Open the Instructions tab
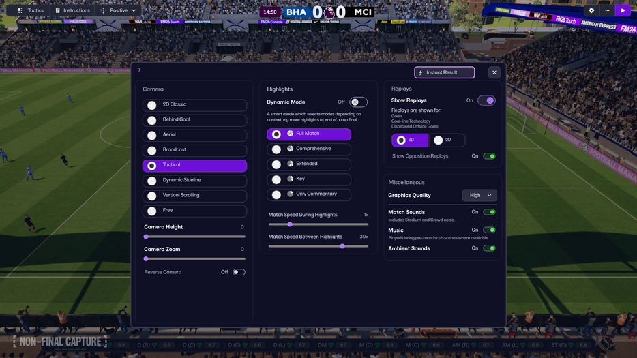 point(72,10)
